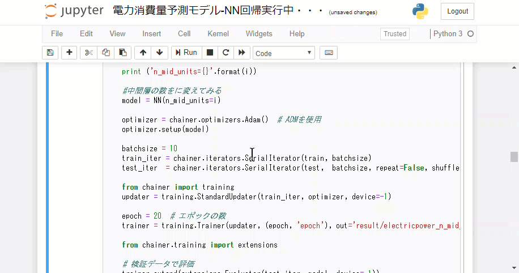Click the save and checkpoint icon

tap(50, 53)
